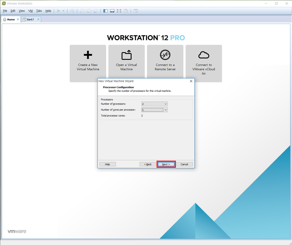Close the Home tab
292x245 pixels.
click(x=18, y=19)
